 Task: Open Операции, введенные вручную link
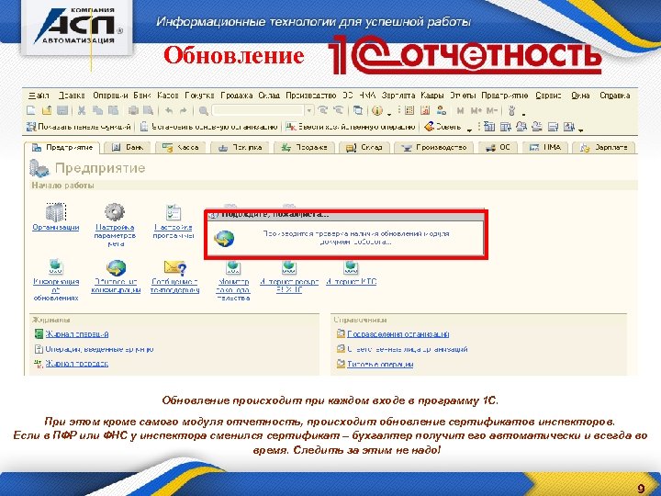click(x=99, y=349)
